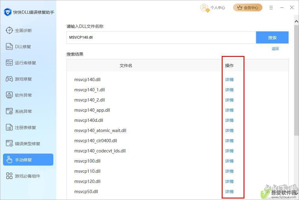View 详情 for msvcp140_2.dll
299x200 pixels.
click(x=229, y=100)
